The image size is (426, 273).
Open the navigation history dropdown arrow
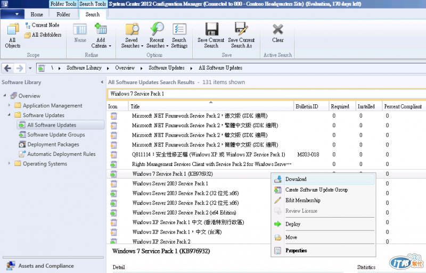pos(30,68)
